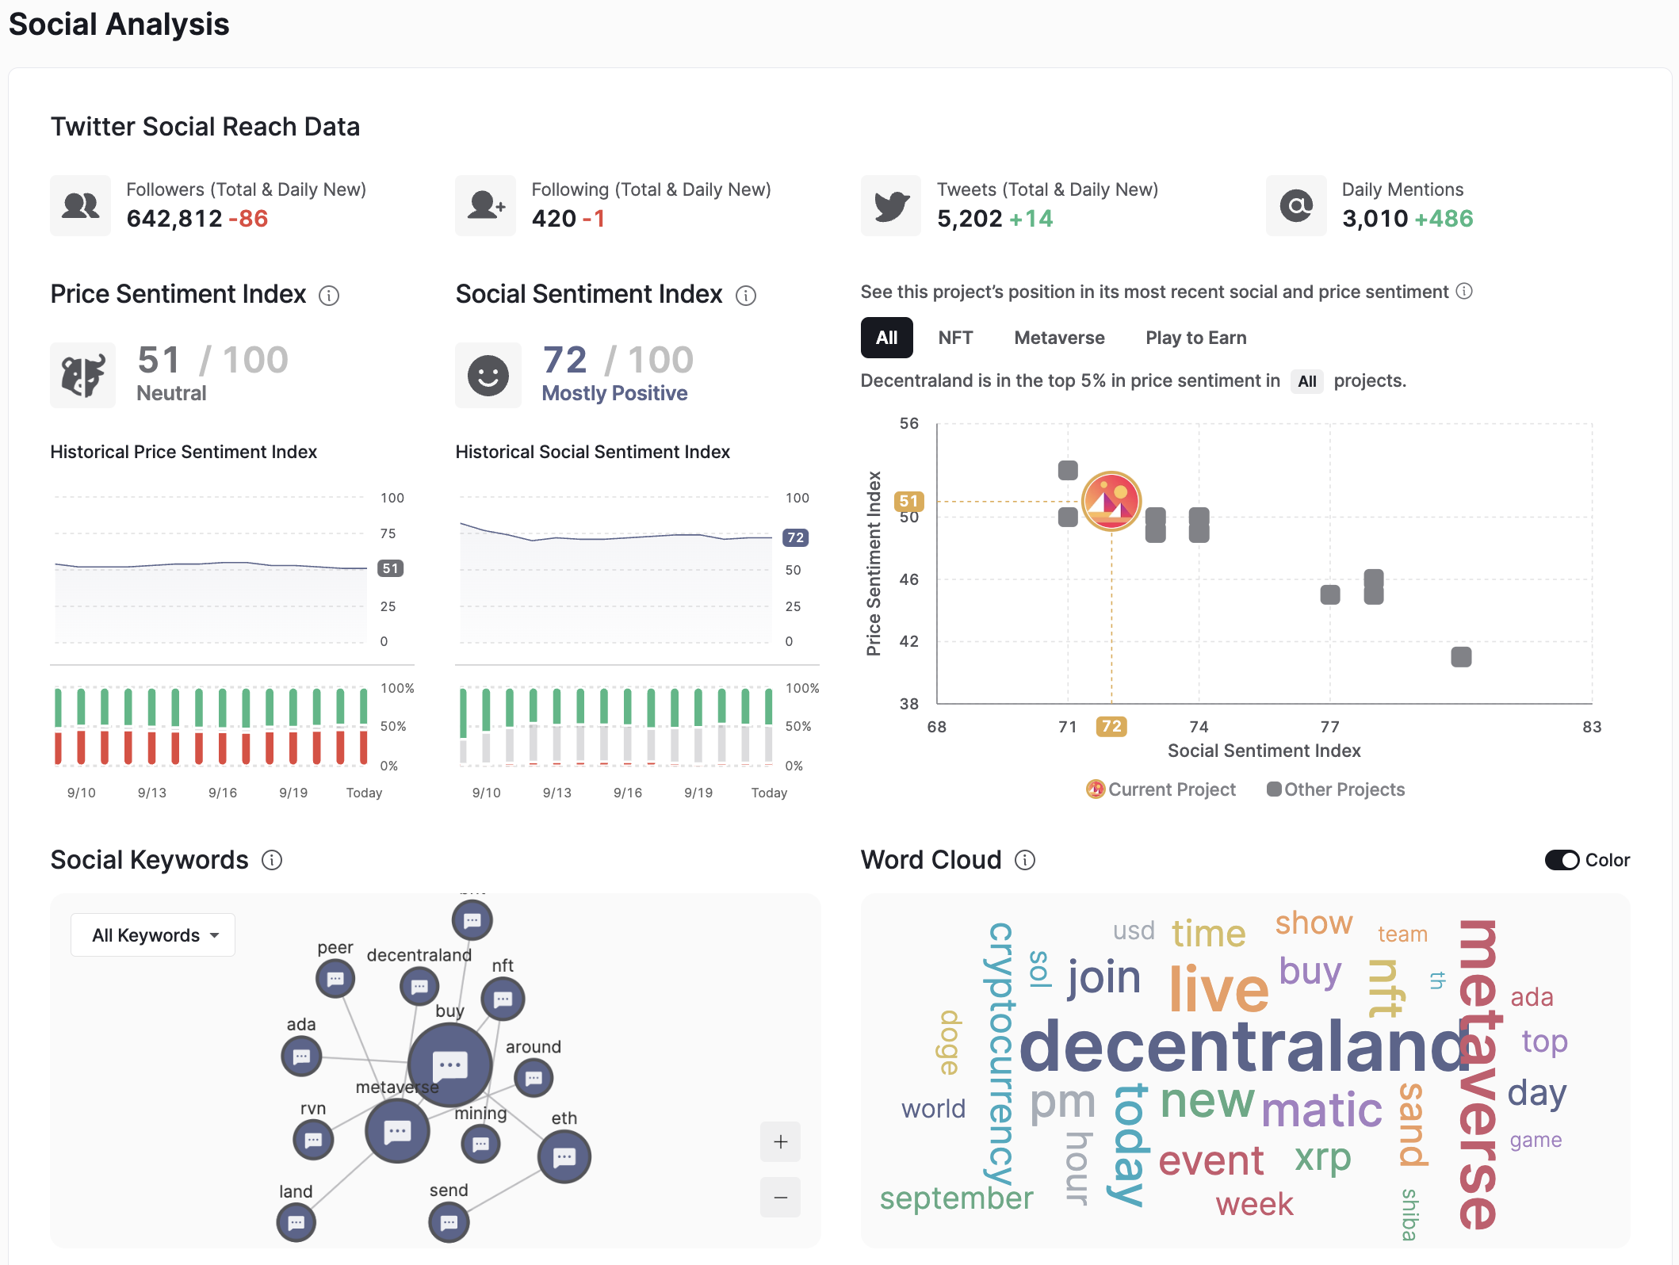Toggle the Word Cloud Color switch
The image size is (1679, 1265).
click(1562, 860)
